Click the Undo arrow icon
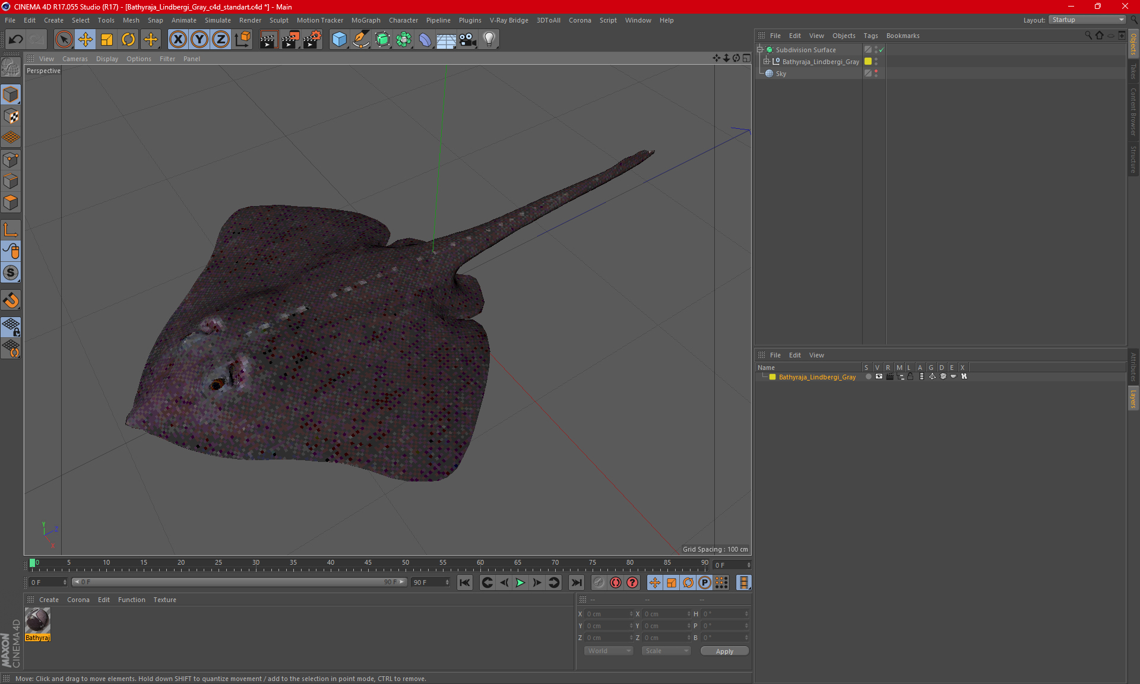The width and height of the screenshot is (1140, 684). click(16, 40)
